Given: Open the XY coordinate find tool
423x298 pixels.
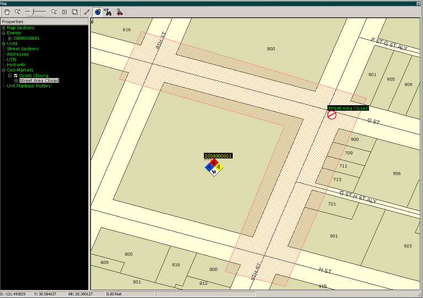Looking at the screenshot, I should pyautogui.click(x=108, y=12).
